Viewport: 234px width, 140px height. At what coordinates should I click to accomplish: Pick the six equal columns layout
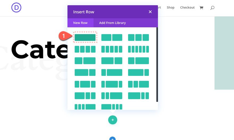pos(138,49)
